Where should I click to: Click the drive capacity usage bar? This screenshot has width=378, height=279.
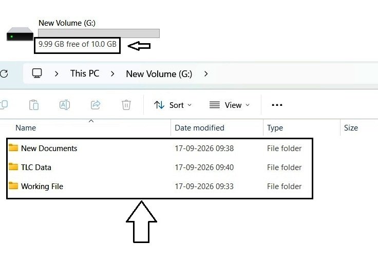pos(99,33)
